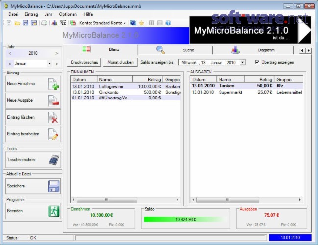Click the Einnahmen horizontal scrollbar thumb

tap(107, 200)
